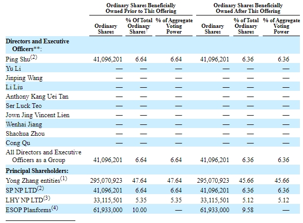The height and width of the screenshot is (223, 303).
Task: Click footnote (4) after ESOP Planforms
Action: click(55, 208)
